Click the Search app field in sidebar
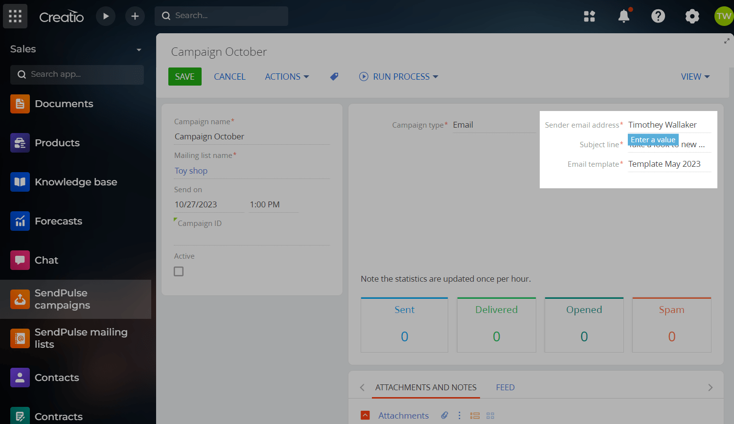734x424 pixels. [x=77, y=75]
